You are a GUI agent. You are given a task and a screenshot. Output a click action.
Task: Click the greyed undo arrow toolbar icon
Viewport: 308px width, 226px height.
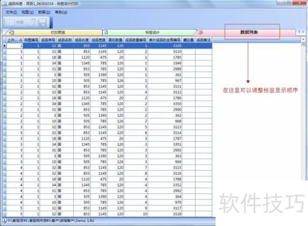coord(31,22)
